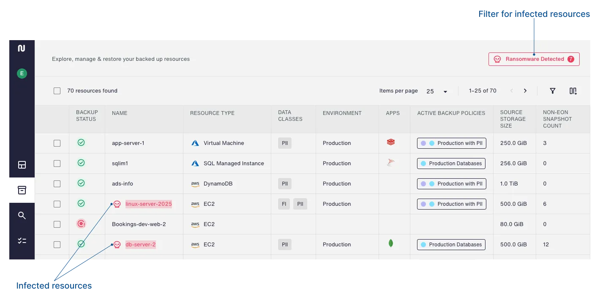Screen dimensions: 600x300
Task: Click the green backup status of app-server-1
Action: pos(81,143)
